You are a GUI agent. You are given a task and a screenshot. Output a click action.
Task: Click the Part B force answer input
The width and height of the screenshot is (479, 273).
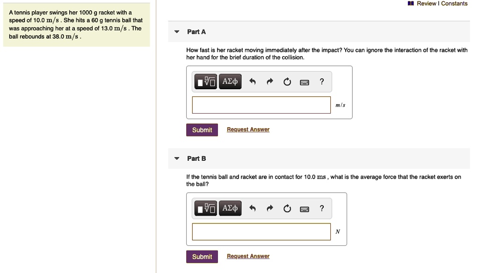pos(261,231)
